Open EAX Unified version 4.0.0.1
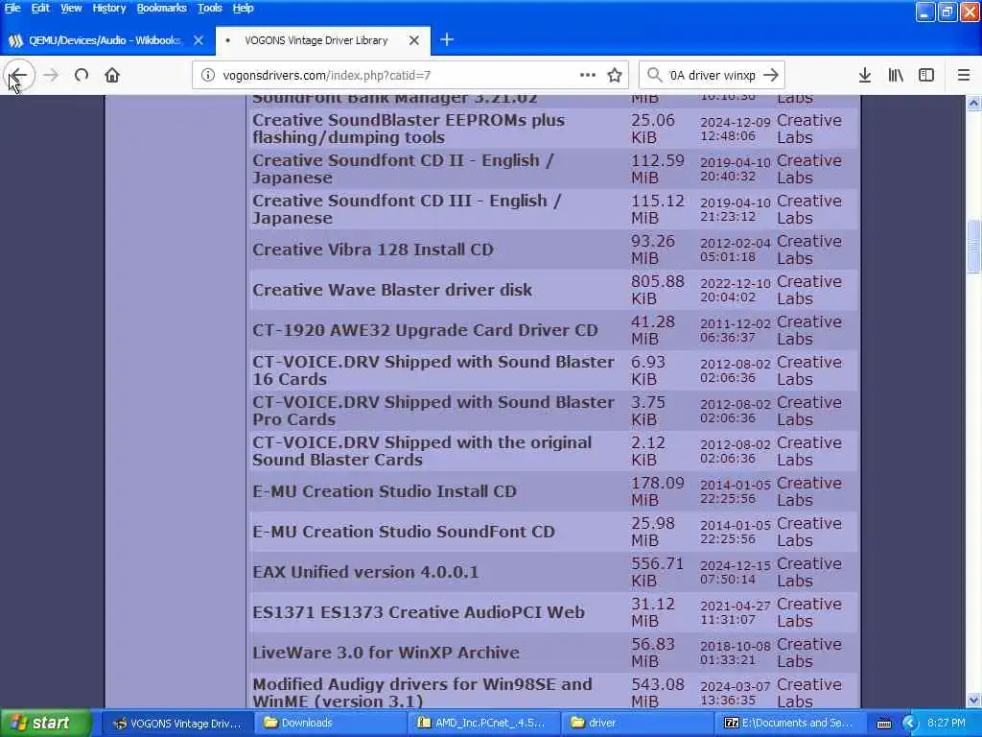 tap(365, 572)
